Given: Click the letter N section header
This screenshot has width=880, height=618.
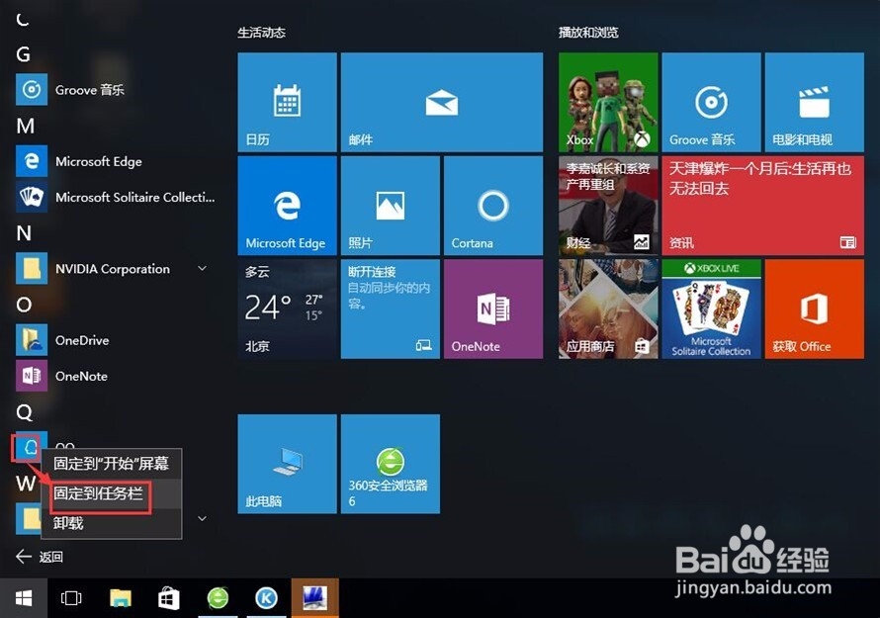Looking at the screenshot, I should [x=24, y=233].
